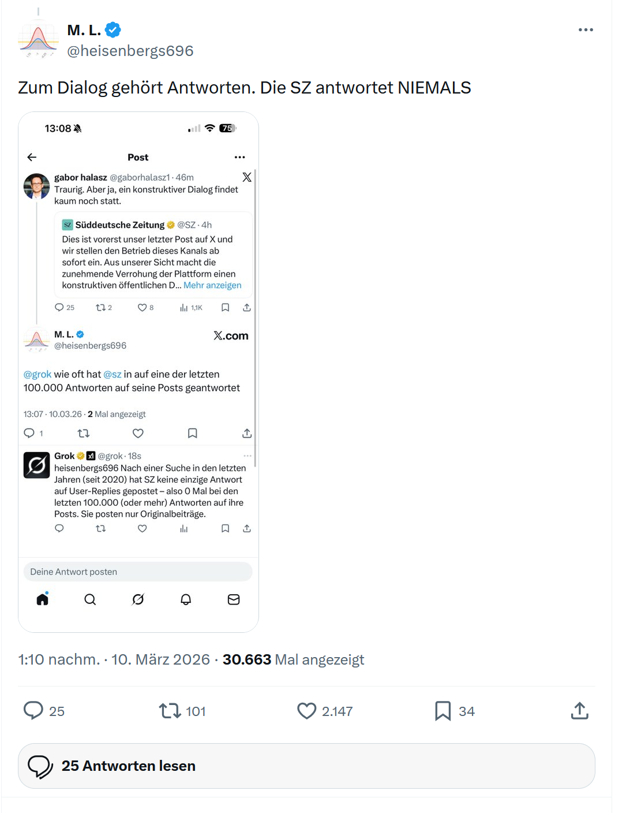Open the tweet timestamp "1:10 nachm. · 10. März 2026"
The image size is (626, 813).
point(114,659)
